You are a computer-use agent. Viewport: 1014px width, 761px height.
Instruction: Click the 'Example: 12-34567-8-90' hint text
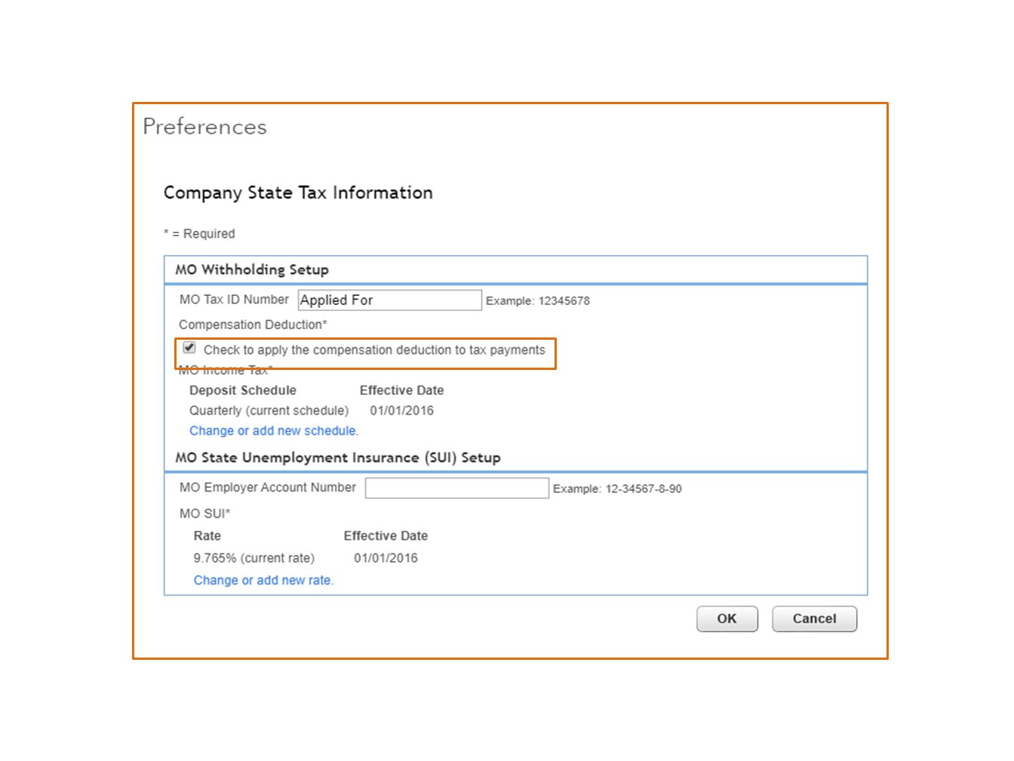point(616,489)
